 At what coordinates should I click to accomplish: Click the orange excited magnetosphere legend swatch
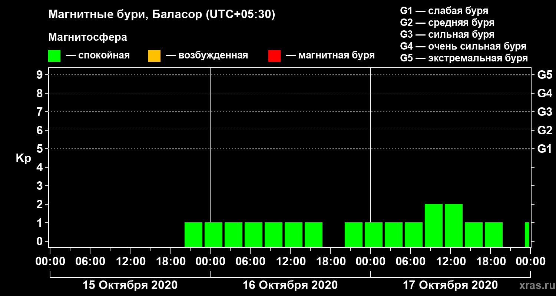point(154,55)
